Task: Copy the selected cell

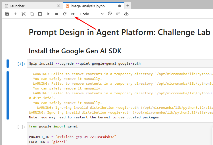Action: (x=32, y=14)
